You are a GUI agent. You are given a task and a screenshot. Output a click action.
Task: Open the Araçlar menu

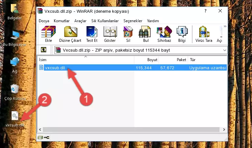(x=80, y=21)
